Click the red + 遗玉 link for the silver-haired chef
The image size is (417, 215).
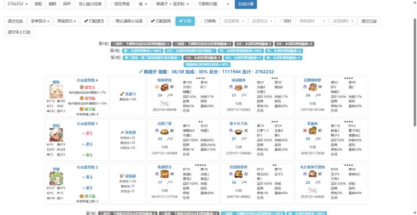tap(87, 133)
